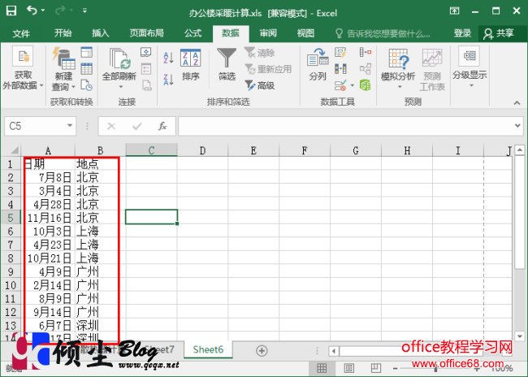
Task: Click the connection Properties icon
Action: 146,69
